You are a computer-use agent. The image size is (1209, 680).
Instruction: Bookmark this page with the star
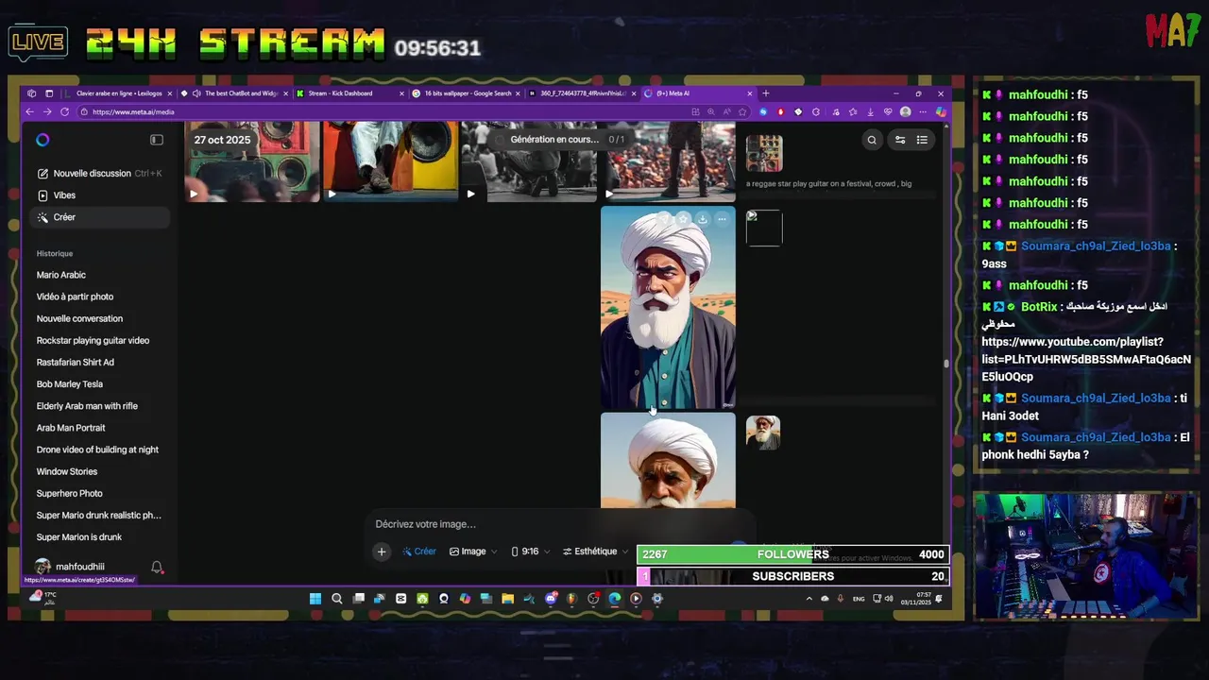[741, 111]
